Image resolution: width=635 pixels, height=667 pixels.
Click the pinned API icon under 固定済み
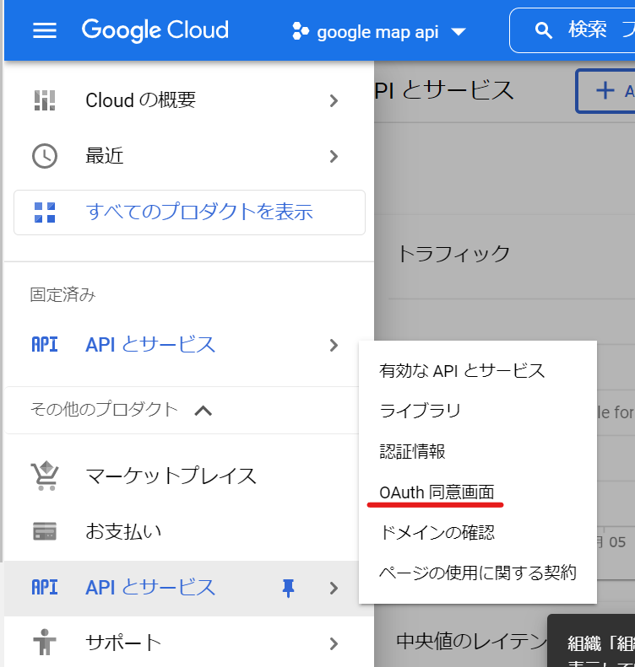[45, 344]
